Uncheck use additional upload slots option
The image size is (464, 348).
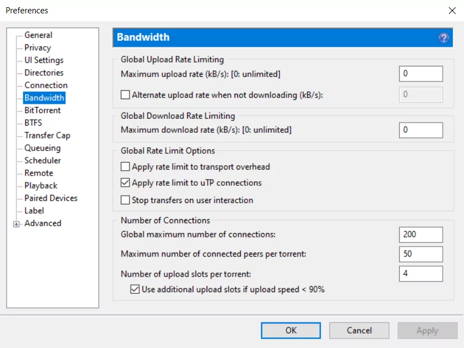135,289
